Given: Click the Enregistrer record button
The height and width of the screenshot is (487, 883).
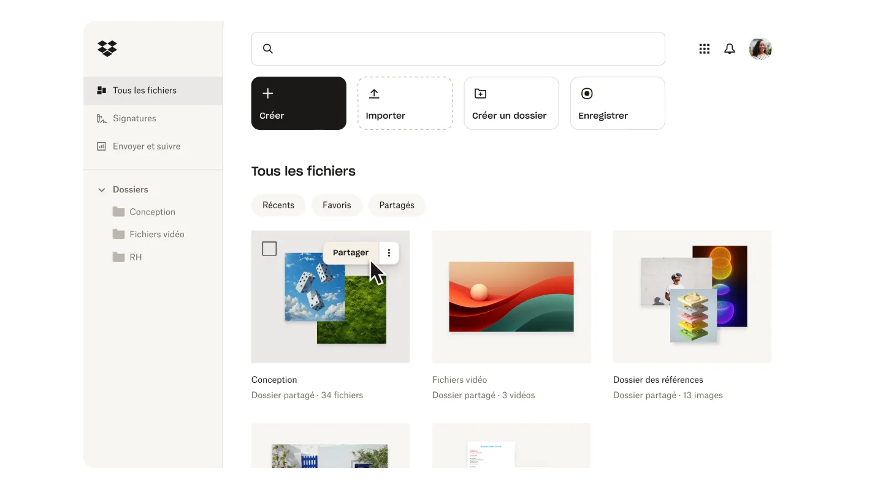Looking at the screenshot, I should pyautogui.click(x=617, y=103).
